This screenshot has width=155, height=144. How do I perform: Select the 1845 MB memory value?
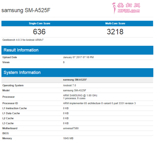pos(68,138)
